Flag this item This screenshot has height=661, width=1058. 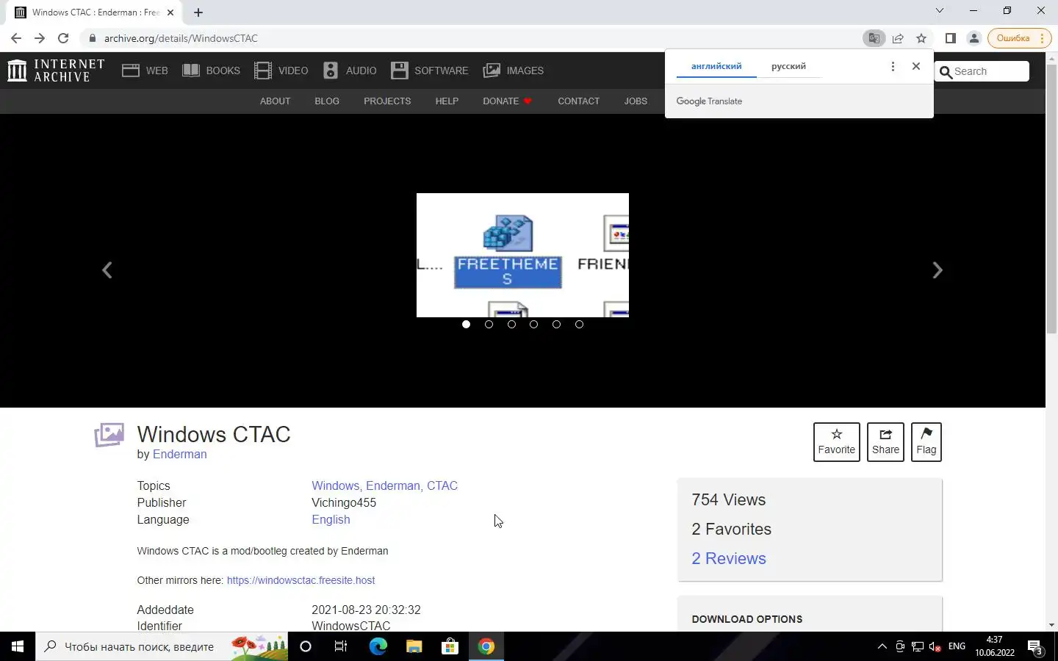[926, 442]
